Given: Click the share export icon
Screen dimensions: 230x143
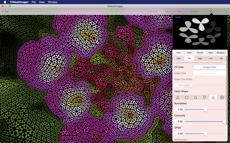Looking at the screenshot, I should click(x=226, y=11).
